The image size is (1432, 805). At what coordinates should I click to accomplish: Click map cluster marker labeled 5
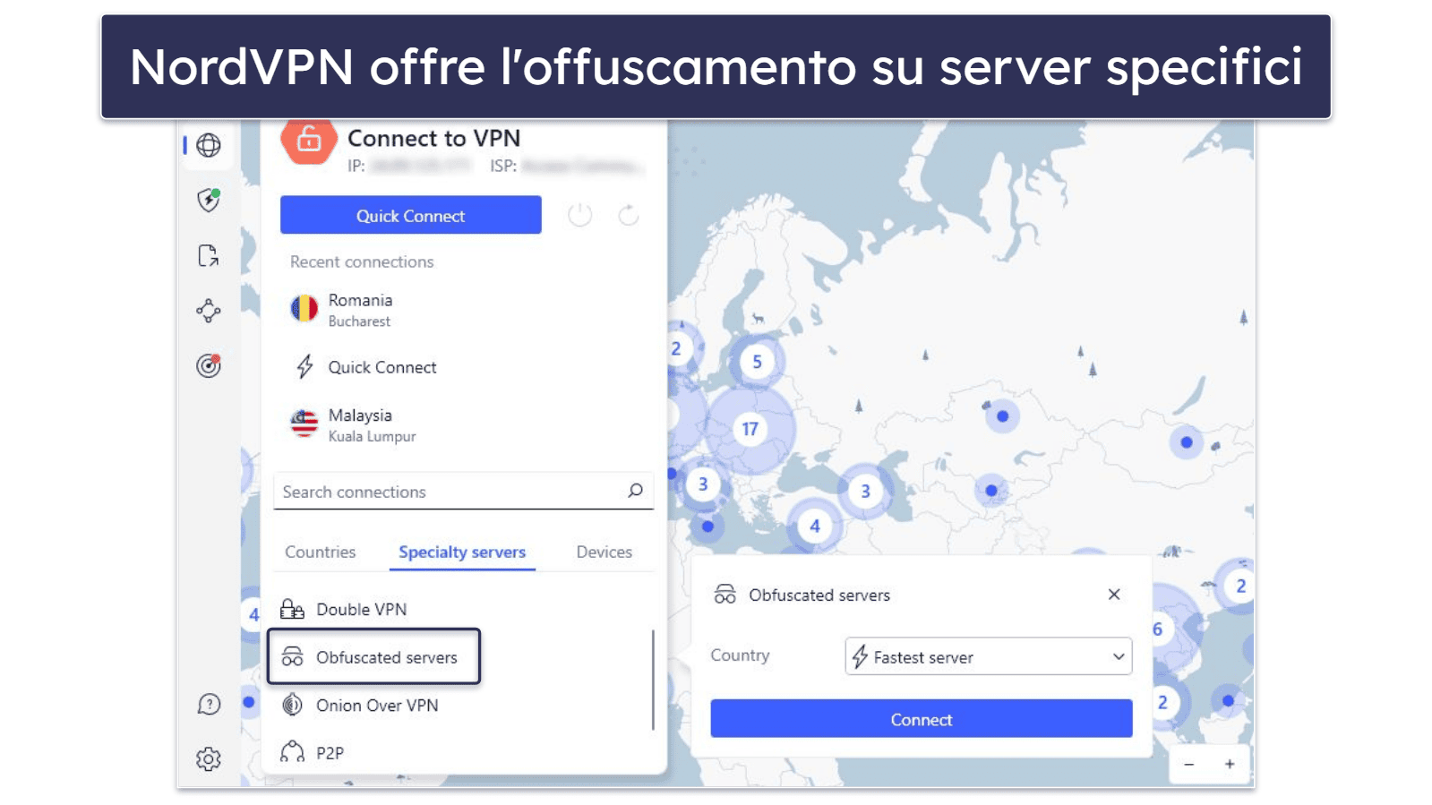(757, 362)
